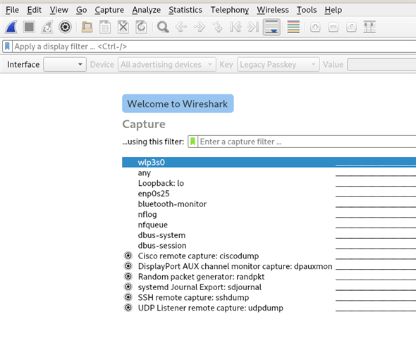Viewport: 416px width, 338px height.
Task: Open the Telephony menu
Action: click(x=230, y=10)
